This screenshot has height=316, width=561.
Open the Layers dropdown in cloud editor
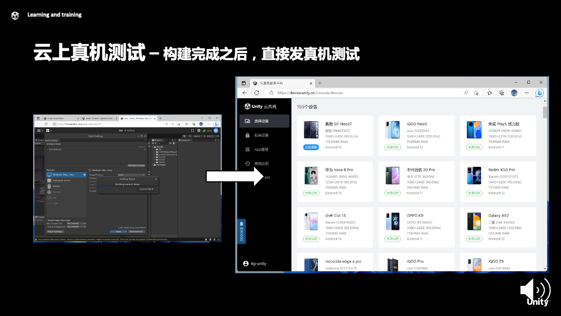(x=199, y=136)
